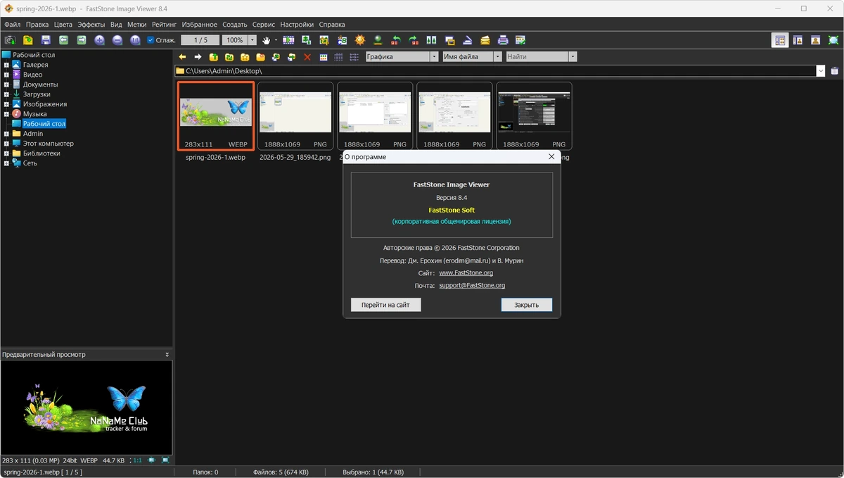
Task: Open settings with the checklist icon
Action: (520, 40)
